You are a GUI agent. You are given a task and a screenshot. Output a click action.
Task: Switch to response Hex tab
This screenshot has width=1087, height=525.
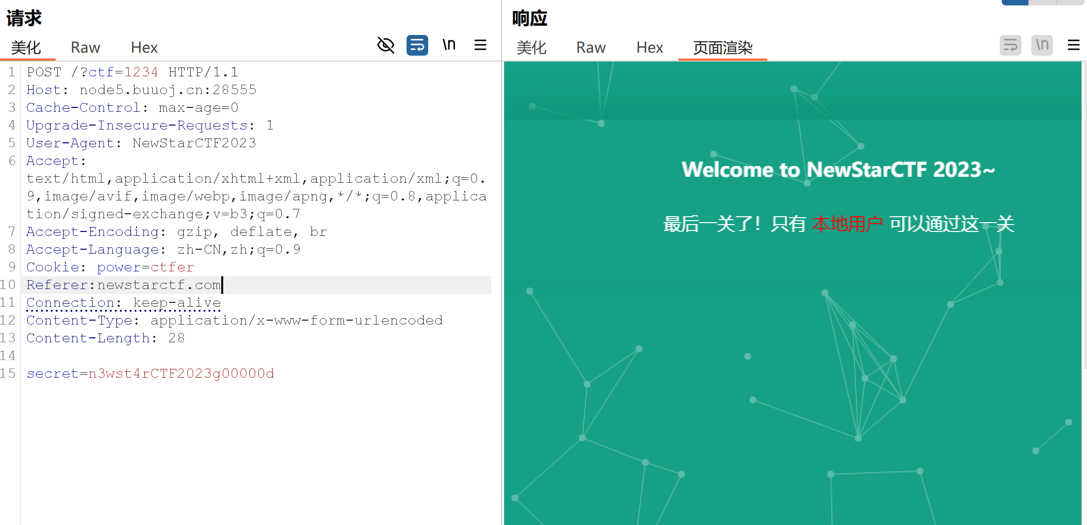point(649,48)
